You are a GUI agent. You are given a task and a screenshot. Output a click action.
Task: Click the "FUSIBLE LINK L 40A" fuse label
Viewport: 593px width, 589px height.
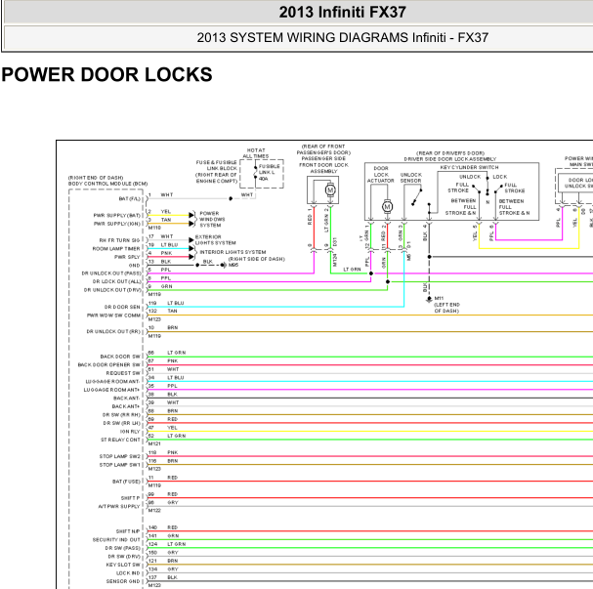(x=269, y=172)
